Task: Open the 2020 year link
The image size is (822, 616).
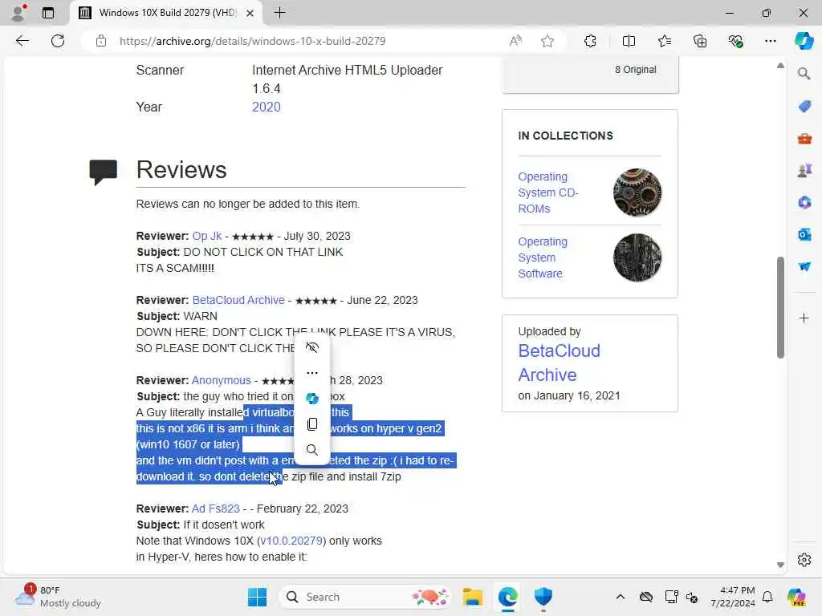Action: coord(267,107)
